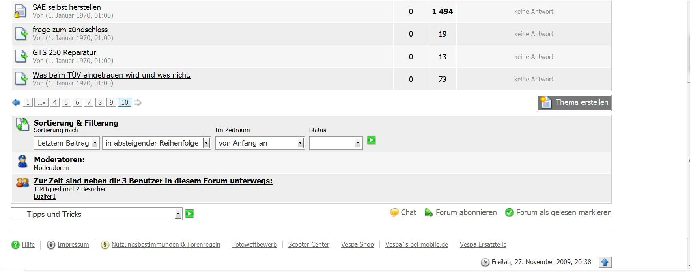This screenshot has width=691, height=272.
Task: Open the frage zum zündschloss thread
Action: click(70, 30)
